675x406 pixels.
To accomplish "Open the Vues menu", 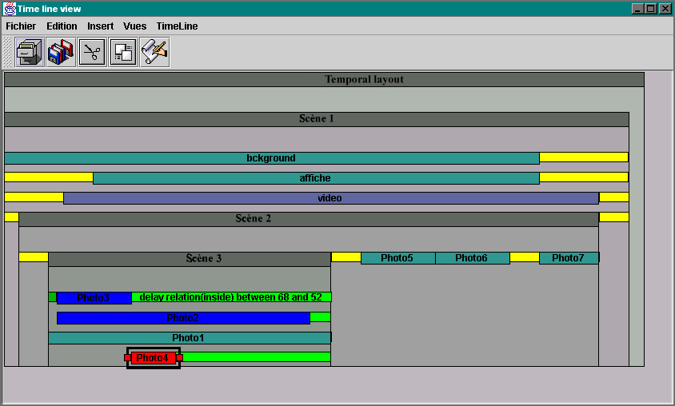I will click(134, 26).
